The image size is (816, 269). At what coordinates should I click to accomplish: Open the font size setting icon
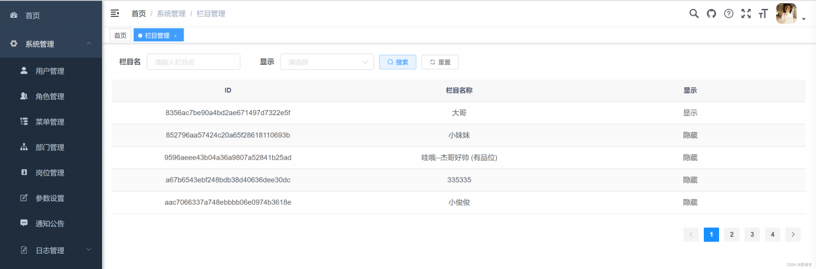(x=763, y=13)
